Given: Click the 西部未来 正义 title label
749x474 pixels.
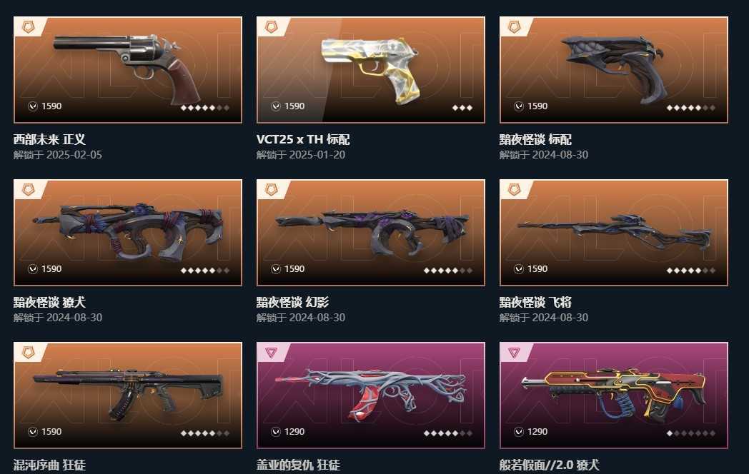Looking at the screenshot, I should (x=49, y=139).
